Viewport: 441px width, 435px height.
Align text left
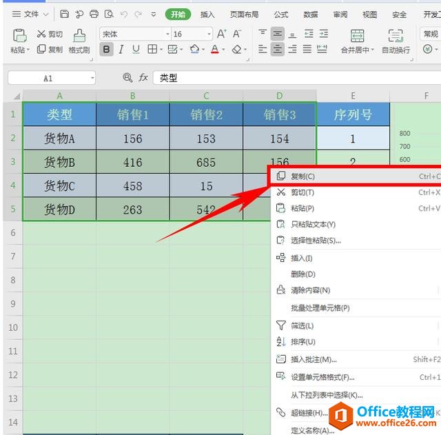click(x=263, y=50)
